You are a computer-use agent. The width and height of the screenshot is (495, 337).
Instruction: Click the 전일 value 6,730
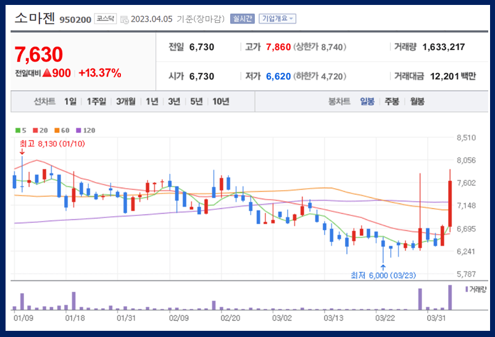click(202, 47)
